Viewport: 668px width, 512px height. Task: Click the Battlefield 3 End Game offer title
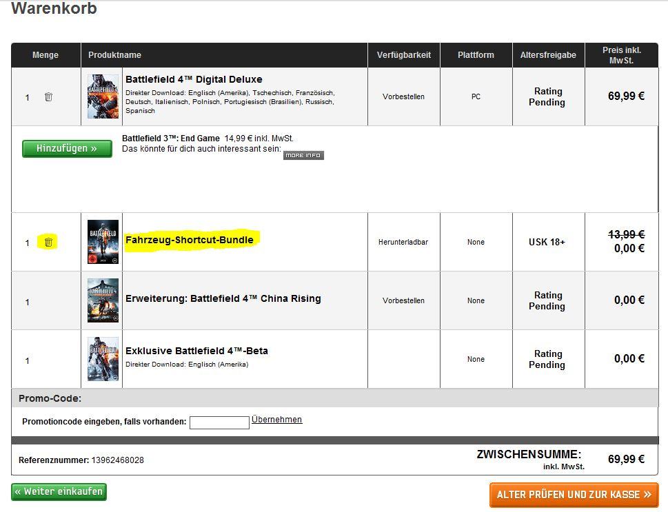pos(171,139)
